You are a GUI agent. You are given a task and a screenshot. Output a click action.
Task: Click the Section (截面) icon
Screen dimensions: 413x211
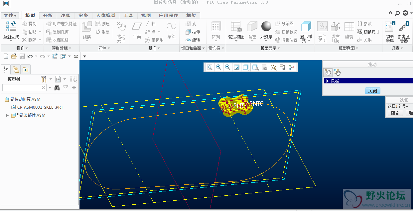252,27
